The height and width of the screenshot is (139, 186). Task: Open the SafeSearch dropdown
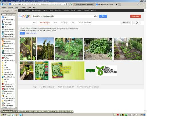pos(126,23)
